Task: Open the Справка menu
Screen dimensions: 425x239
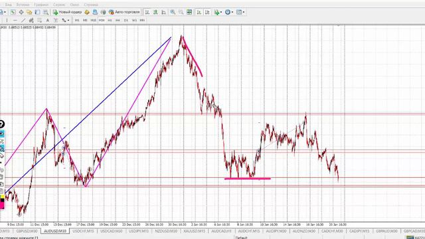Action: pos(91,5)
